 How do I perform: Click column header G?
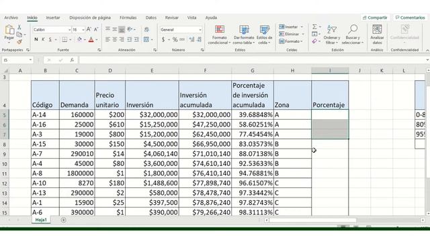[x=253, y=70]
